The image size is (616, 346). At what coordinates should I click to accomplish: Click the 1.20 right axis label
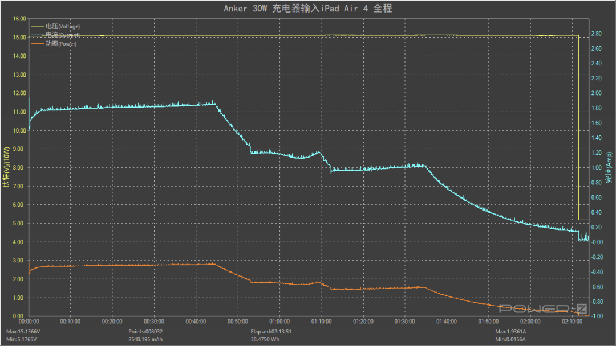tap(597, 153)
